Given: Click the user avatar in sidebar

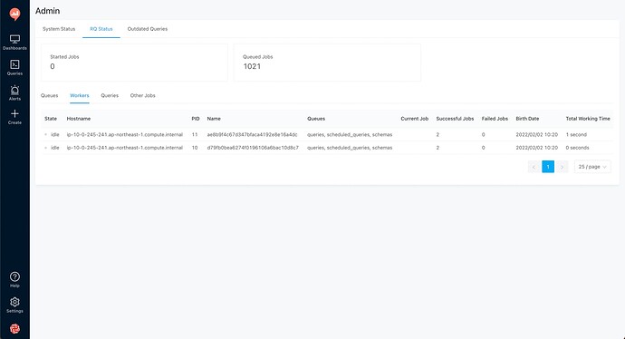Looking at the screenshot, I should point(14,329).
